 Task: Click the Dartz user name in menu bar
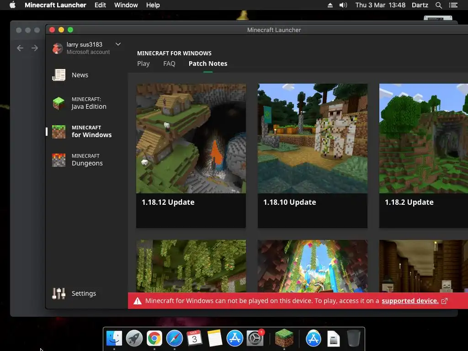[420, 5]
